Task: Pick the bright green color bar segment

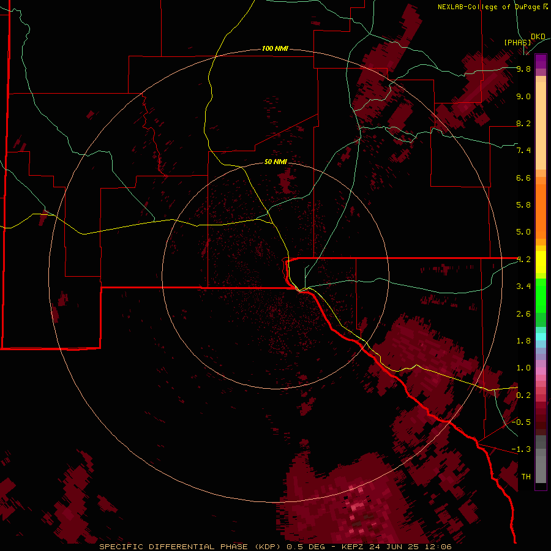Action: point(541,296)
